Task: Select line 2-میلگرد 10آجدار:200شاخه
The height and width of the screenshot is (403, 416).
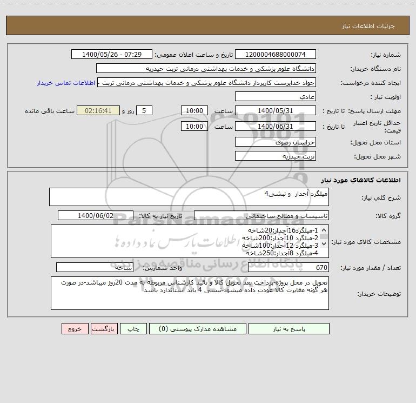Action: click(x=280, y=238)
